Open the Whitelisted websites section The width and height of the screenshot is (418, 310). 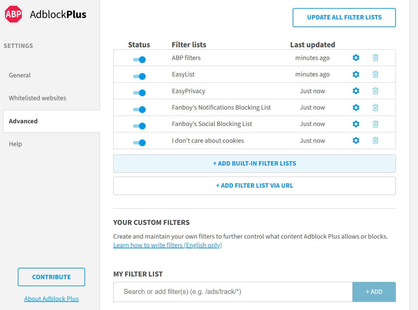(x=37, y=98)
